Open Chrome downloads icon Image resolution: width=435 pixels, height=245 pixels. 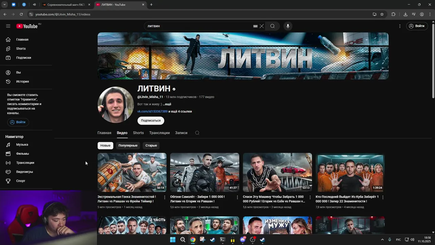pyautogui.click(x=405, y=14)
